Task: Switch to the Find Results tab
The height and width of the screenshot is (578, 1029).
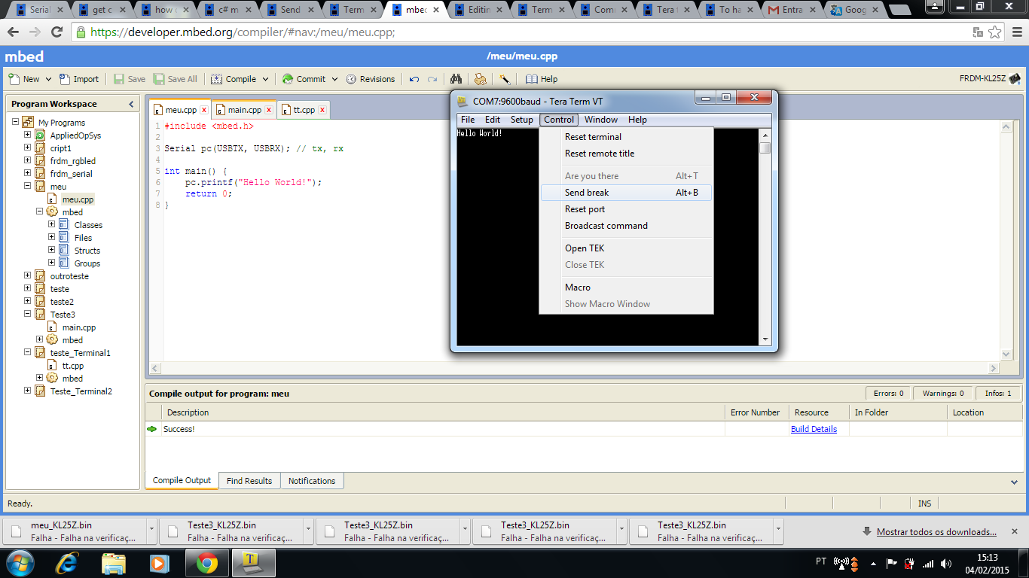Action: point(249,481)
